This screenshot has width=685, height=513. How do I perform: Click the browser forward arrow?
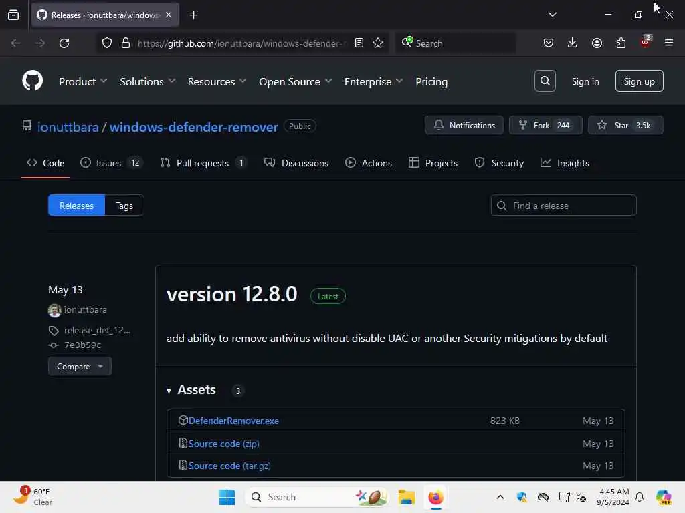(x=39, y=43)
